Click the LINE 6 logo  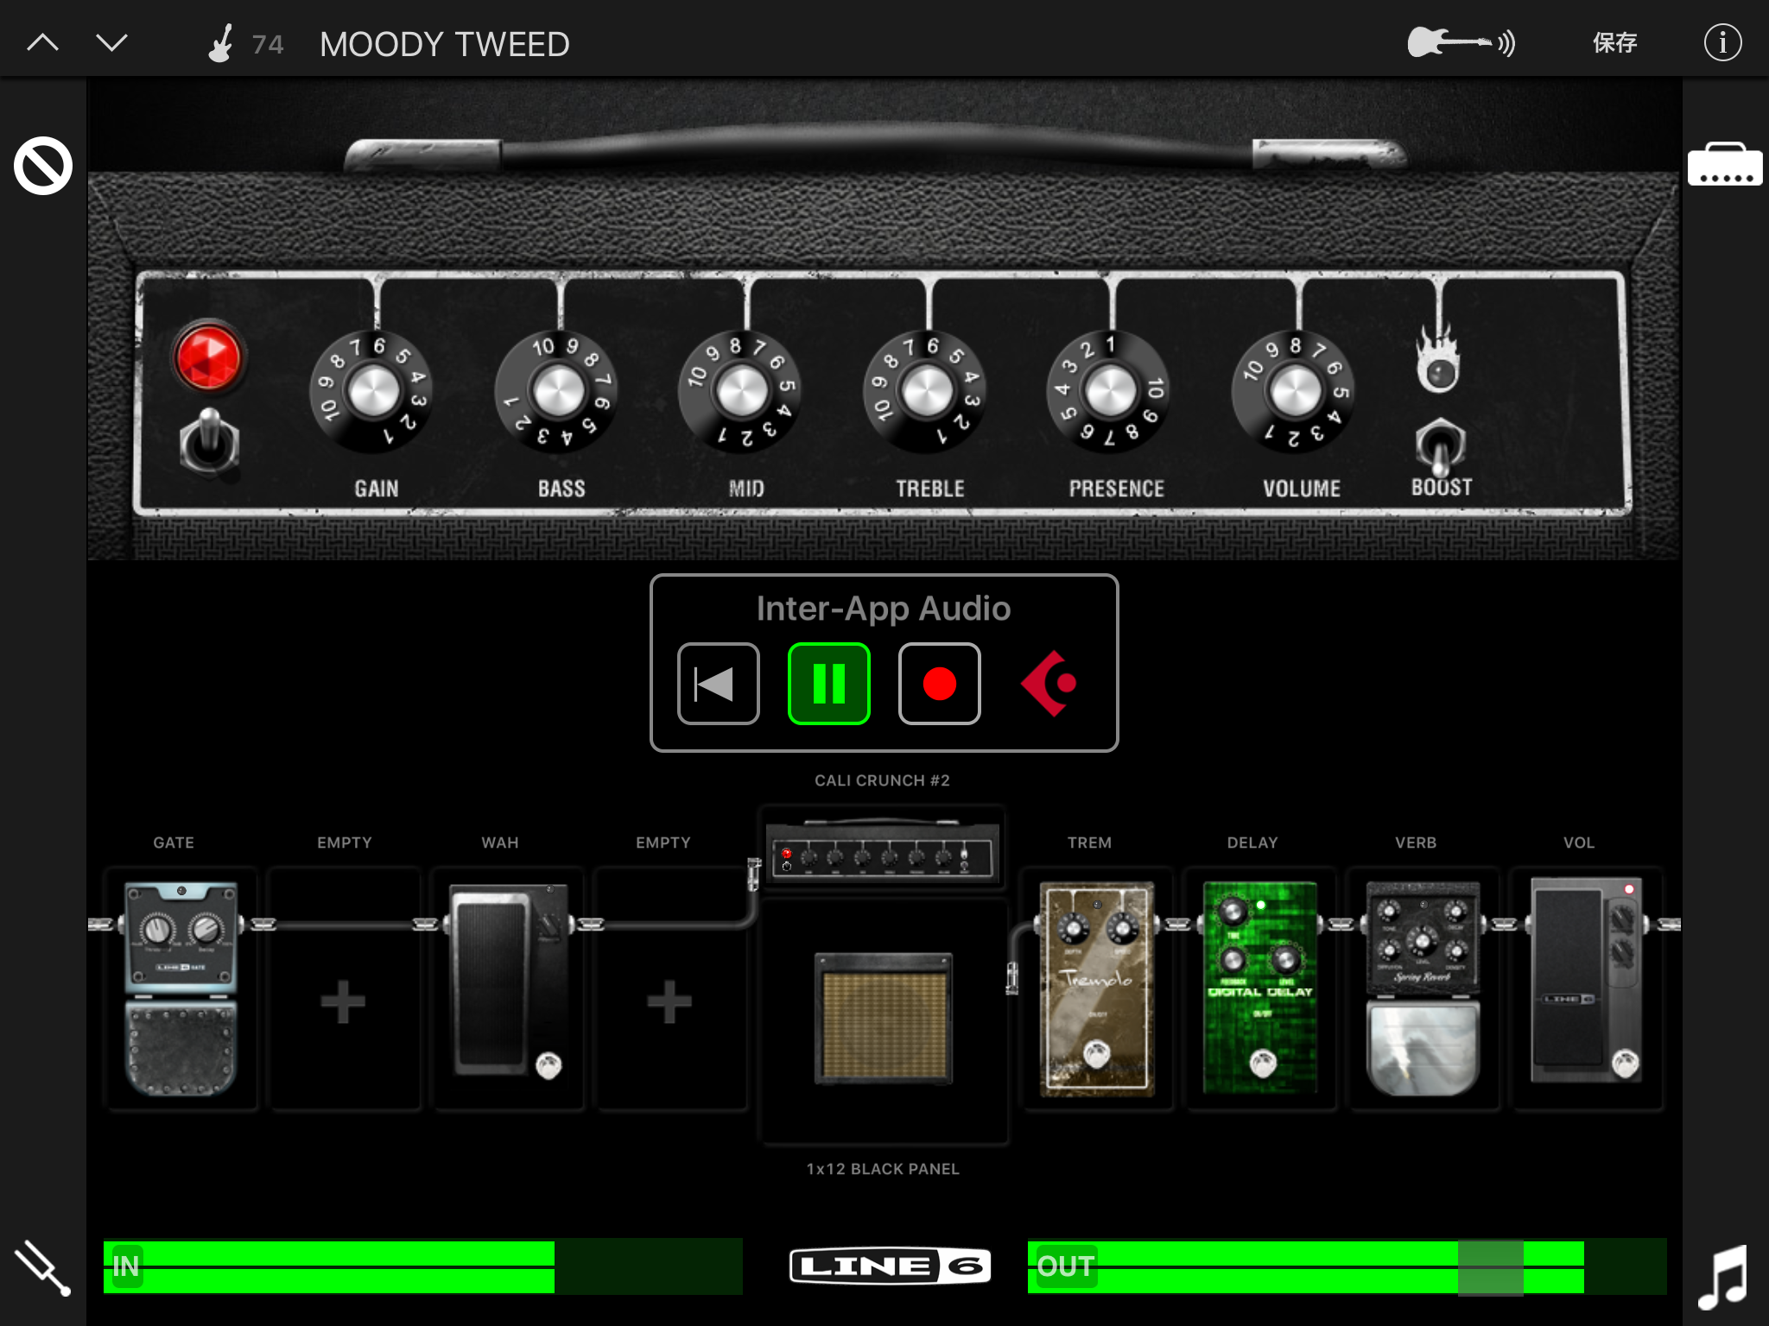point(890,1266)
